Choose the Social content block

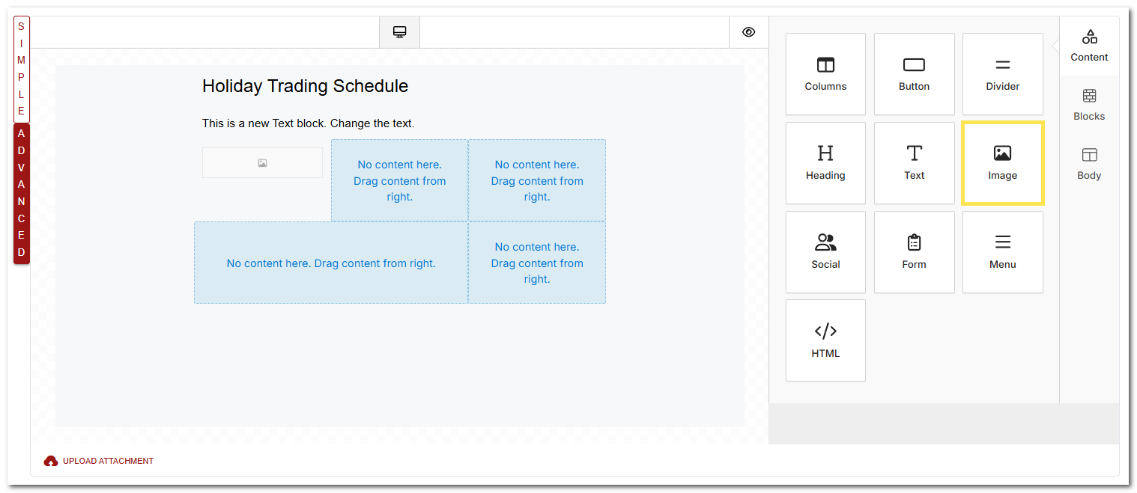(x=825, y=251)
